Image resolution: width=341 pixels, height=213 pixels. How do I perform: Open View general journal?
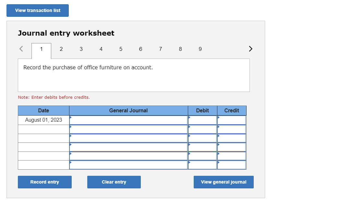224,182
